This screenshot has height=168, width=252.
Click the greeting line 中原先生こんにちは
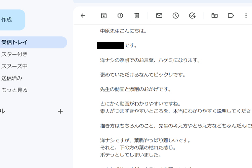point(123,31)
